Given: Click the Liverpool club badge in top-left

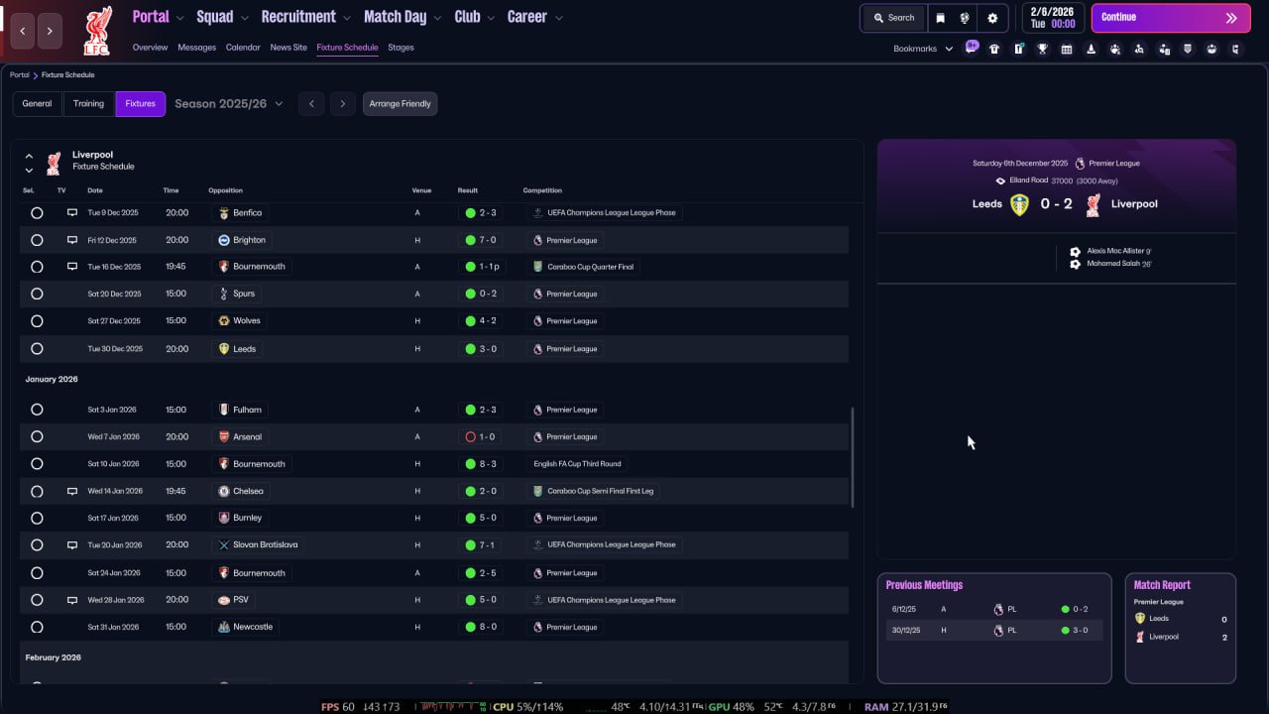Looking at the screenshot, I should click(x=97, y=31).
